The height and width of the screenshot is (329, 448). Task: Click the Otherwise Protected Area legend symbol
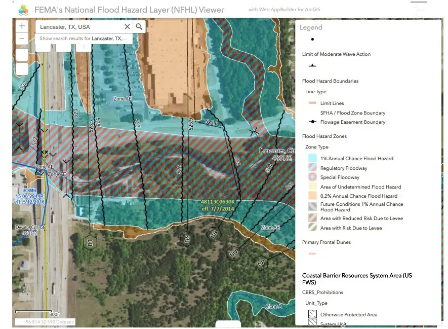(x=312, y=314)
